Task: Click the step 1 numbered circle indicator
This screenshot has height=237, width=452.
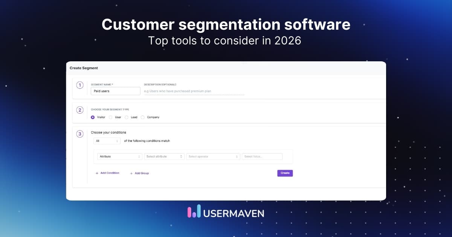Action: pyautogui.click(x=79, y=85)
